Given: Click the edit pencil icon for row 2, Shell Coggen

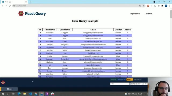Looking at the screenshot, I should [x=128, y=35].
